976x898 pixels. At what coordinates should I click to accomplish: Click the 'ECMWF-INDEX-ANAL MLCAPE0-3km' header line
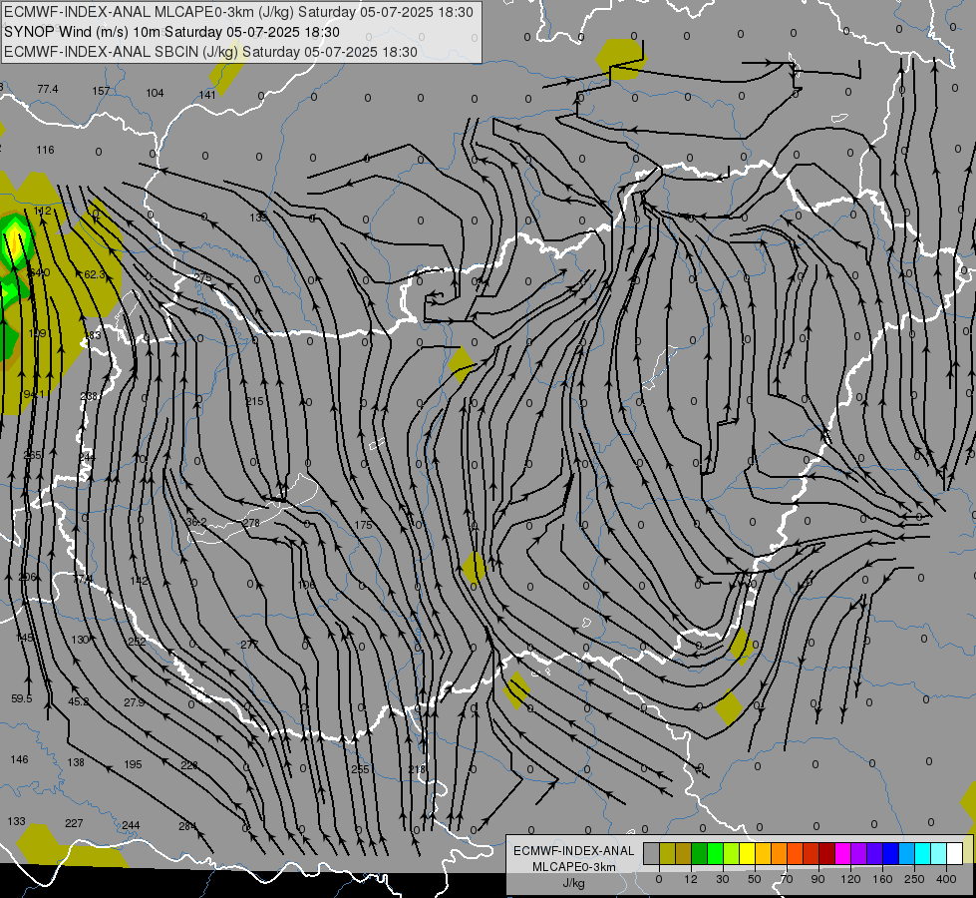point(239,12)
